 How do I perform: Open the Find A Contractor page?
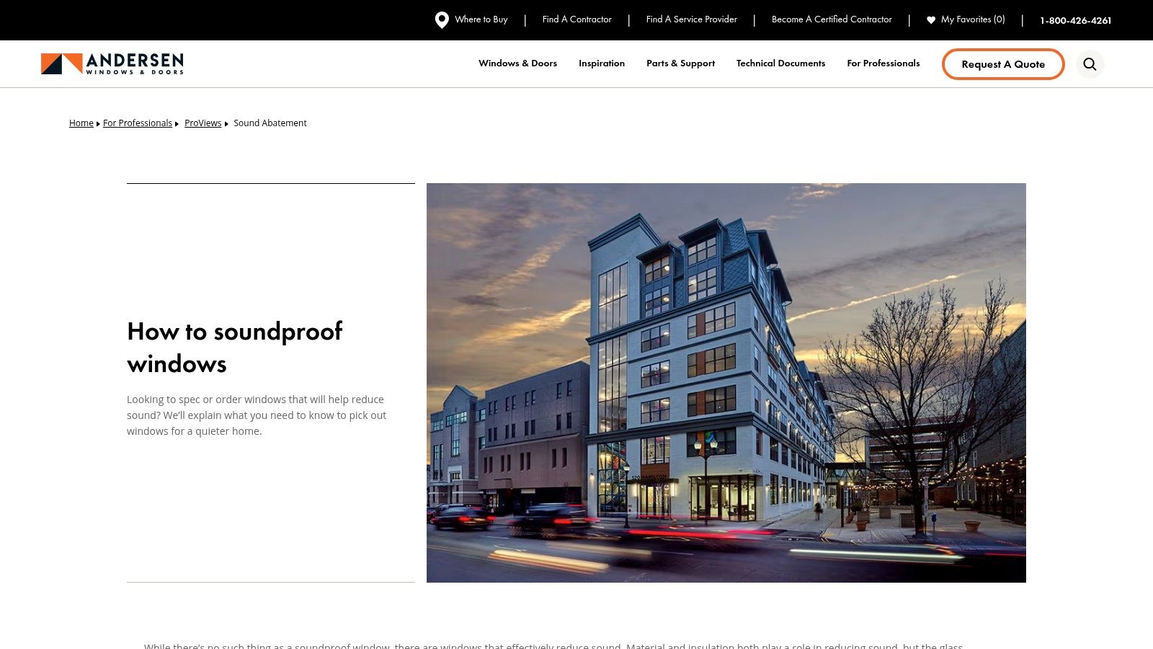click(x=576, y=19)
